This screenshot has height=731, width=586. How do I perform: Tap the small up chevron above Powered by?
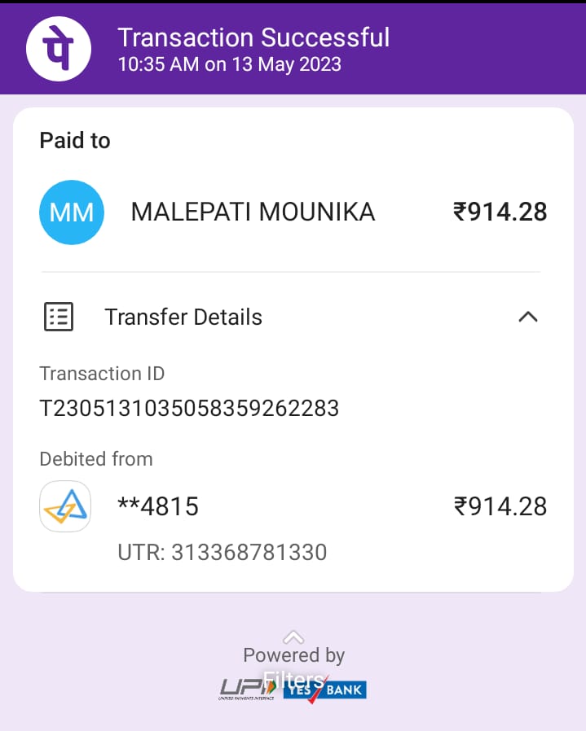coord(293,637)
